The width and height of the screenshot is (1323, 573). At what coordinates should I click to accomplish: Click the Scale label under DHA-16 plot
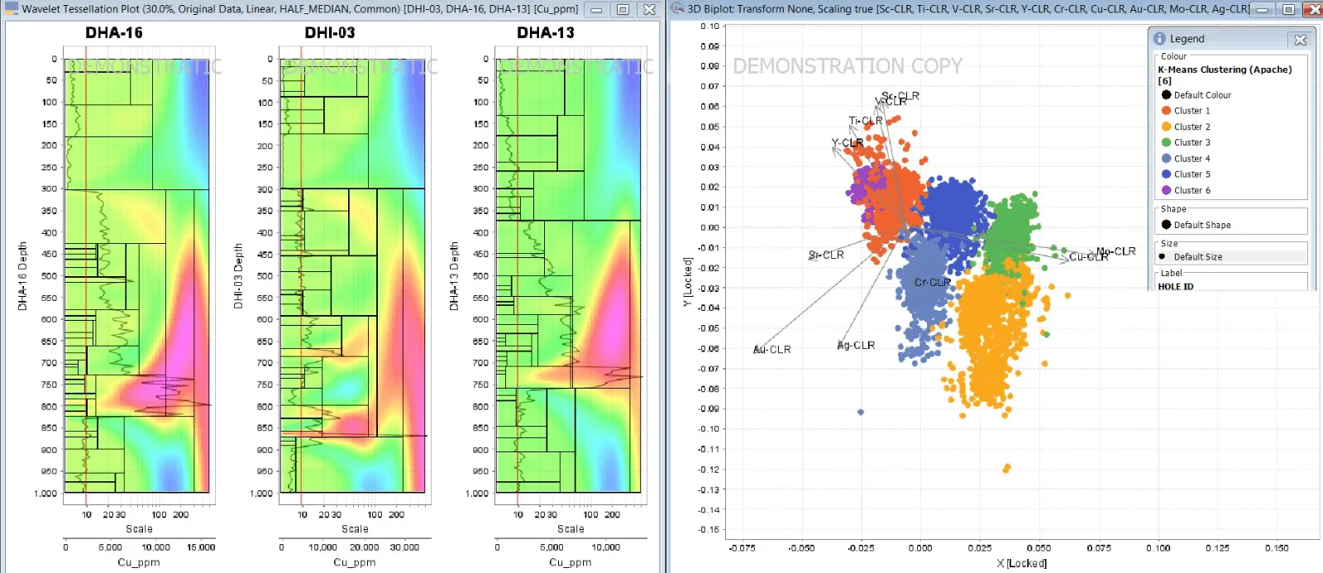click(139, 529)
